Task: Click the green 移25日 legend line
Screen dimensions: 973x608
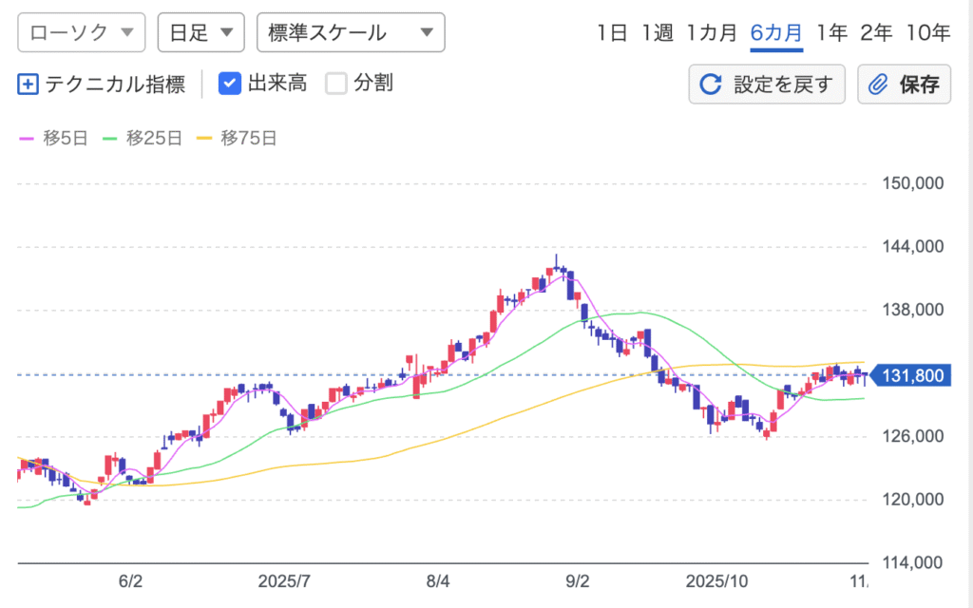Action: pyautogui.click(x=110, y=139)
